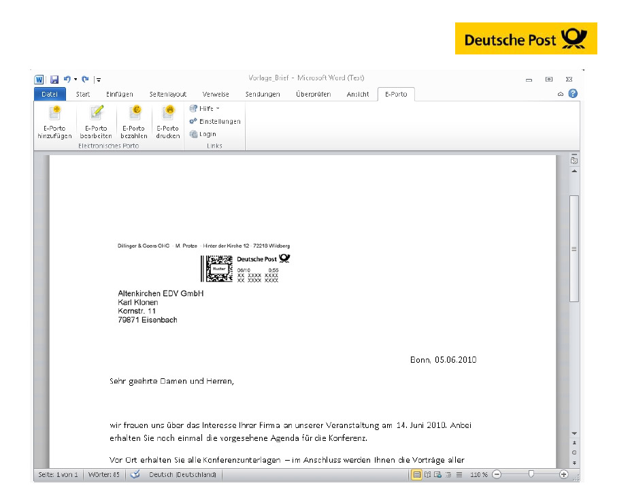Screen dimensions: 630x494
Task: Switch to the Start tab
Action: click(x=83, y=94)
